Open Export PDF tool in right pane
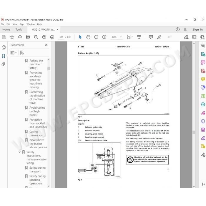The image size is (206, 206). [x=203, y=54]
